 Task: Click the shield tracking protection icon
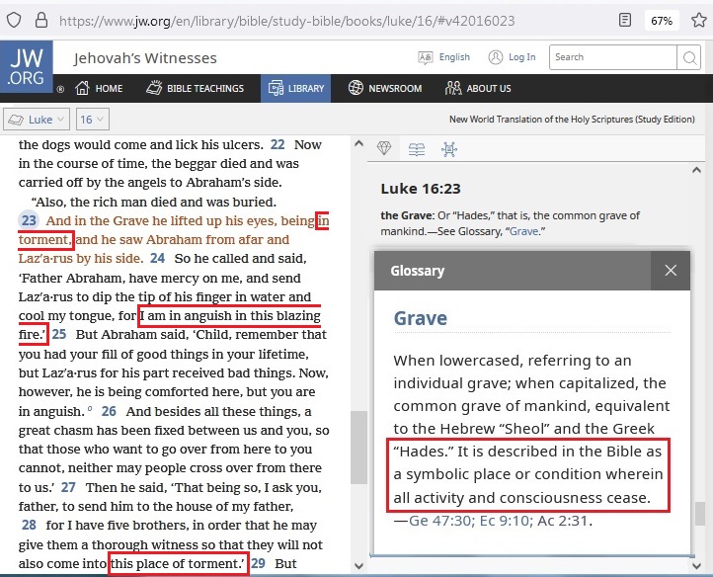[14, 20]
